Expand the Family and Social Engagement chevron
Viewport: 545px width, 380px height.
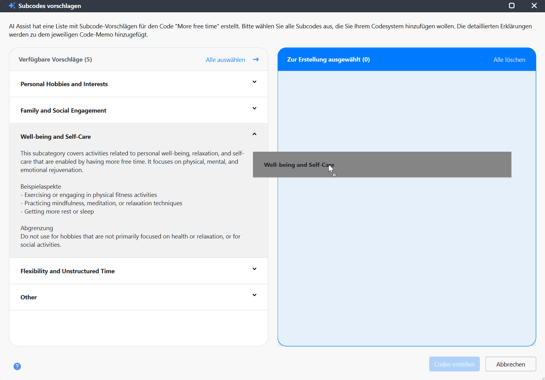pyautogui.click(x=254, y=108)
